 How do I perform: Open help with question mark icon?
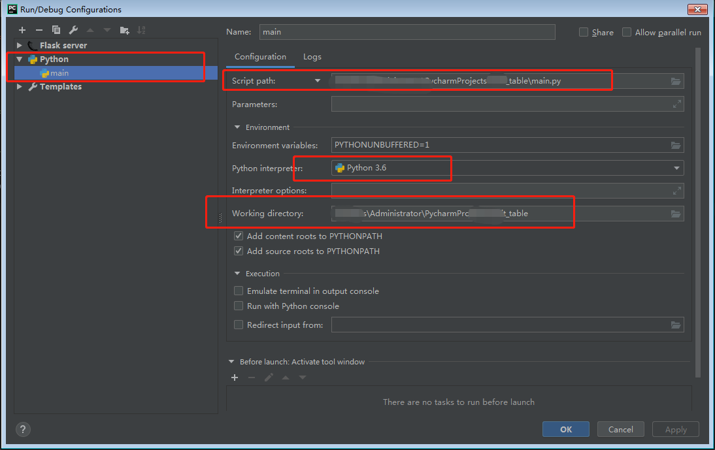point(23,429)
